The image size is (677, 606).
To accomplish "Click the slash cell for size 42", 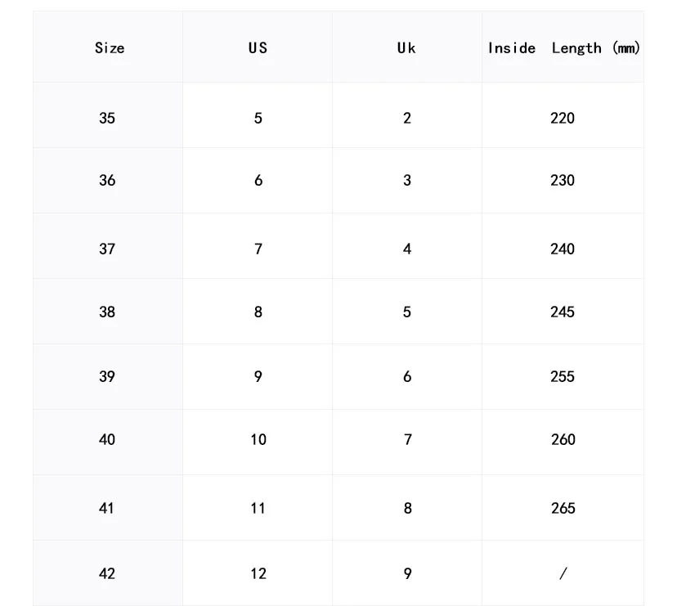I will (563, 573).
